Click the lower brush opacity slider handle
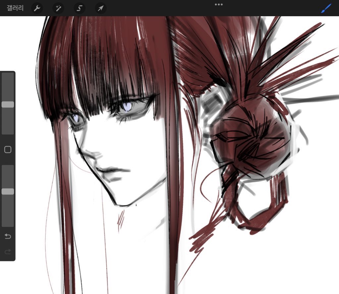 (x=8, y=191)
